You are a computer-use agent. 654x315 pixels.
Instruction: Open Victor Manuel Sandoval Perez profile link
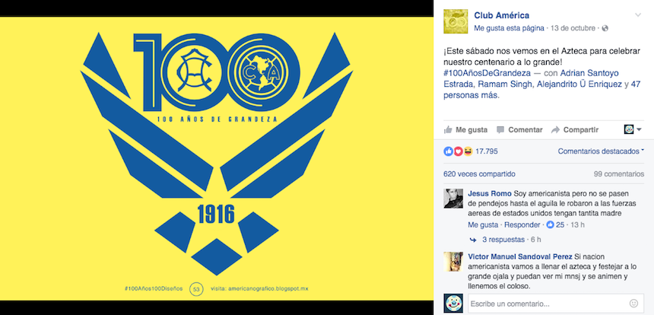[x=520, y=256]
